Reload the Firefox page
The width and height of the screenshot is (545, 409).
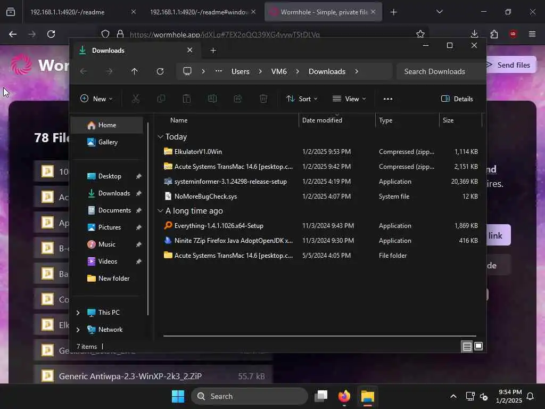pos(51,34)
